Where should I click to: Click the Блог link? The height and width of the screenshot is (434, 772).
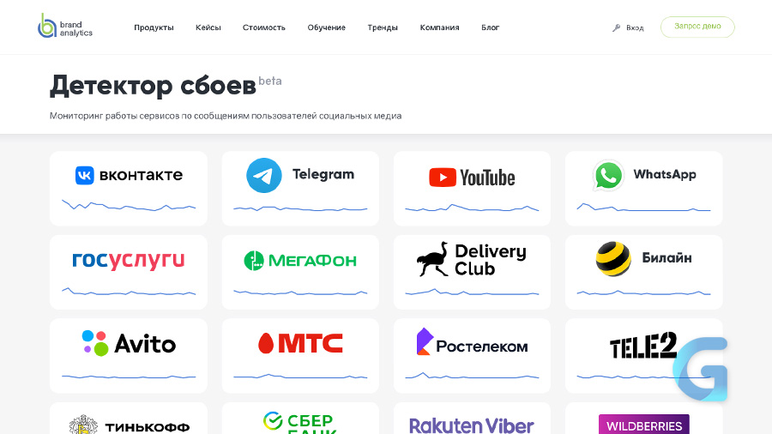pos(491,27)
